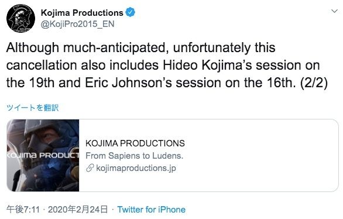
Task: Click the blue verified checkmark badge
Action: 130,12
